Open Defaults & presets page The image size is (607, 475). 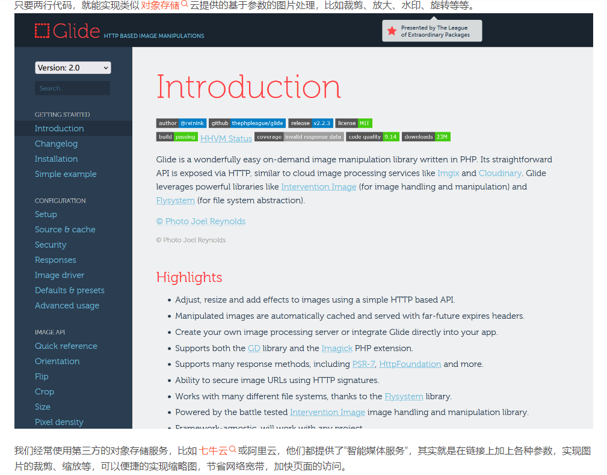(70, 290)
